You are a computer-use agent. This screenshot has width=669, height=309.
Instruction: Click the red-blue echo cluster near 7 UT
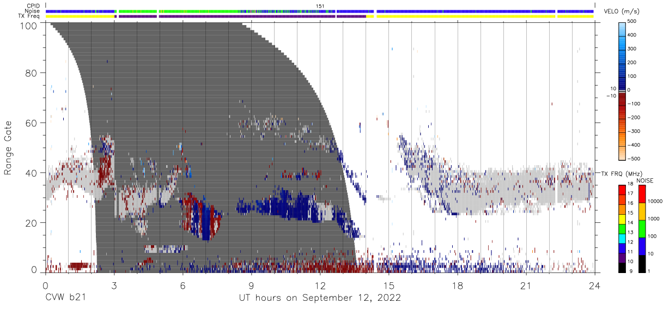202,216
